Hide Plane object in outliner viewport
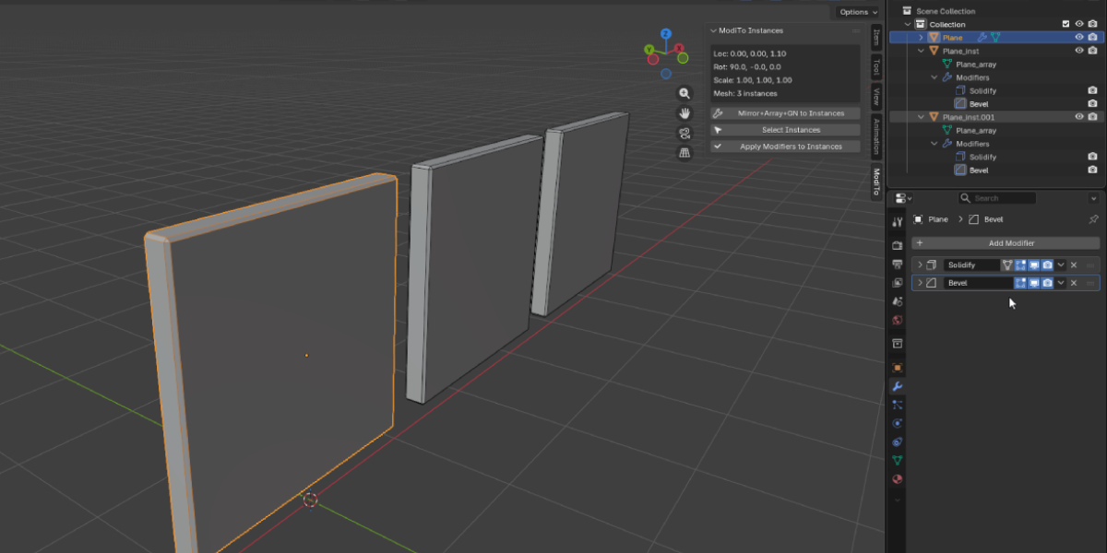The height and width of the screenshot is (553, 1107). coord(1079,38)
